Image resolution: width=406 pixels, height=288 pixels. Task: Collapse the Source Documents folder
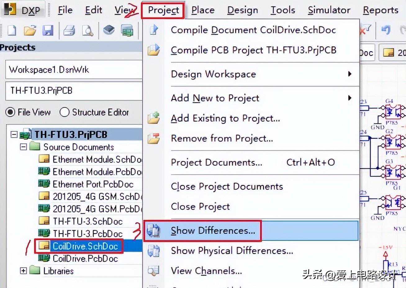tap(23, 147)
